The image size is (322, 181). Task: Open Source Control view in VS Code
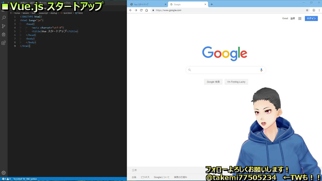point(4,26)
